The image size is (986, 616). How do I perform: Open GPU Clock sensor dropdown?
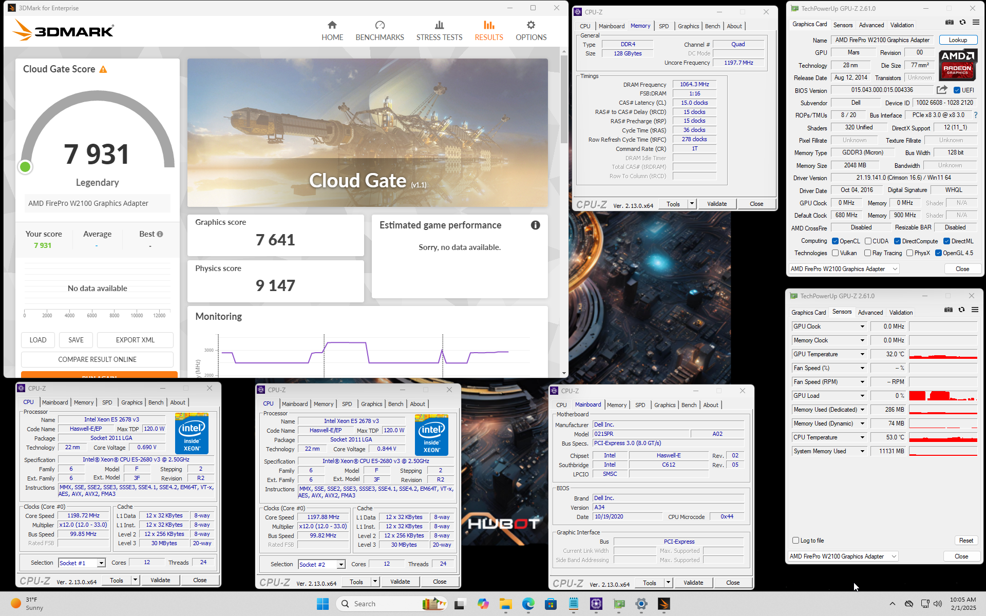[x=862, y=326]
